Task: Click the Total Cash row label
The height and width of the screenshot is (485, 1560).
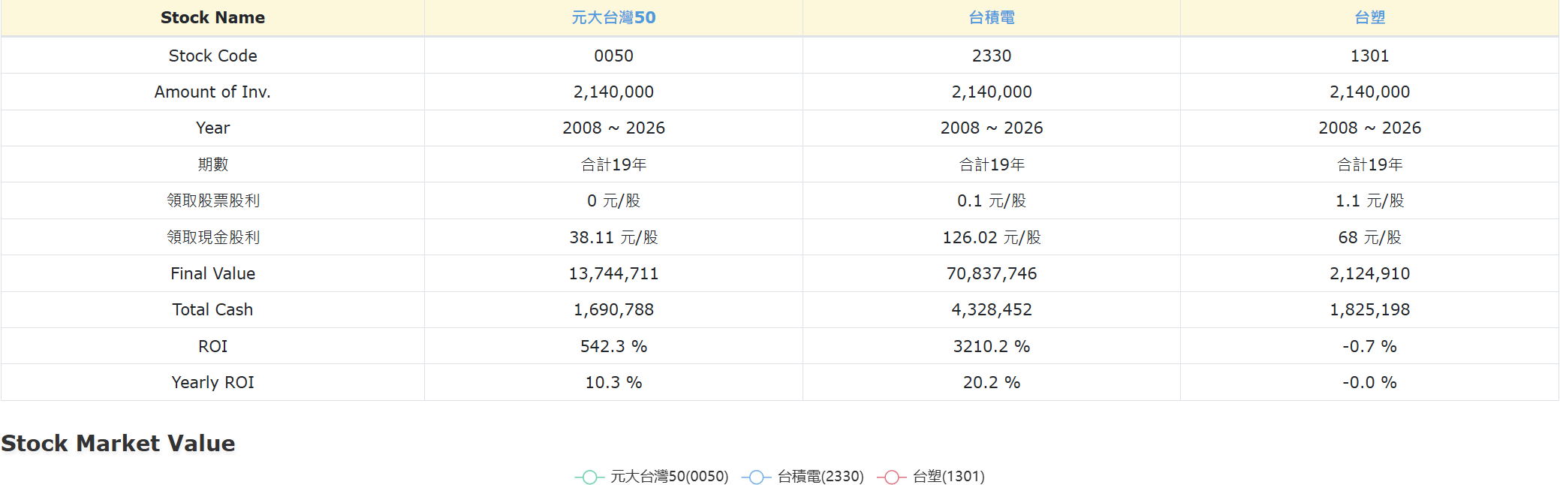Action: pyautogui.click(x=212, y=309)
